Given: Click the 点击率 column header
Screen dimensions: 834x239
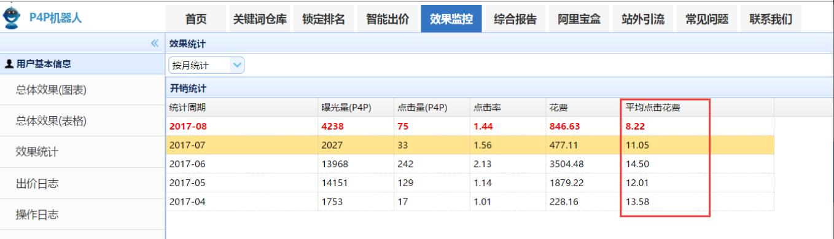Looking at the screenshot, I should click(507, 107).
